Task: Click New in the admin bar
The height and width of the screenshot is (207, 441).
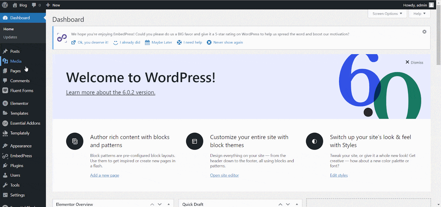Action: coord(56,5)
